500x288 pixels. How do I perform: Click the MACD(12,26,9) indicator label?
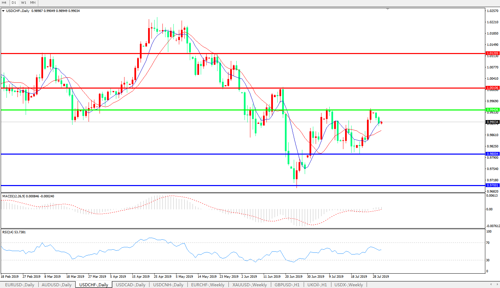tap(28, 196)
